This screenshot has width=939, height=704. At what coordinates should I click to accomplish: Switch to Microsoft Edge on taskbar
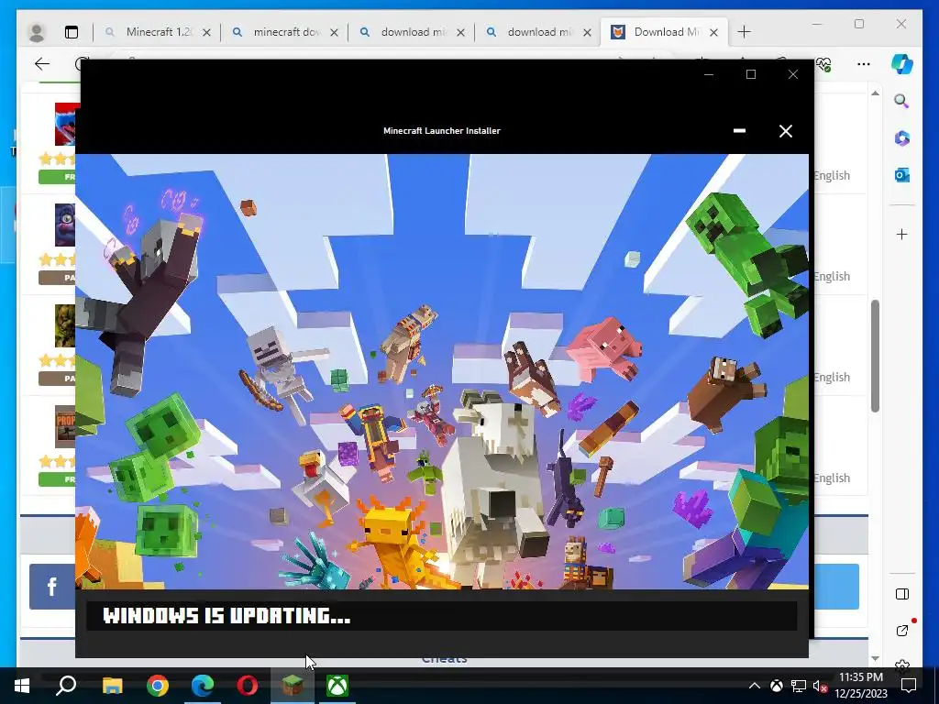(203, 686)
